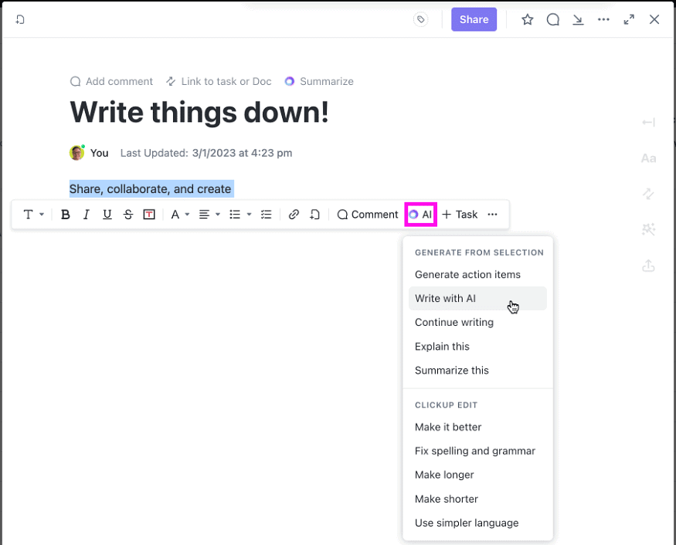The width and height of the screenshot is (676, 545).
Task: Toggle bold formatting in the toolbar
Action: (x=66, y=215)
